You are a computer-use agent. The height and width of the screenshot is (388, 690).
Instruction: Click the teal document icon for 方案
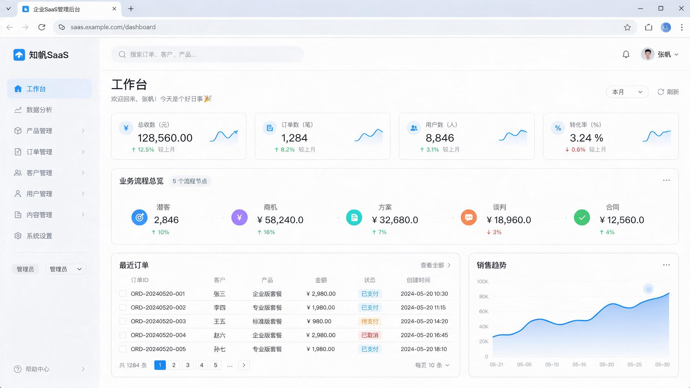pyautogui.click(x=354, y=217)
